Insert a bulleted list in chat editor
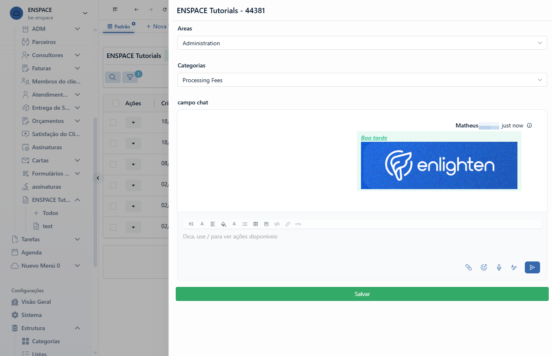 245,224
